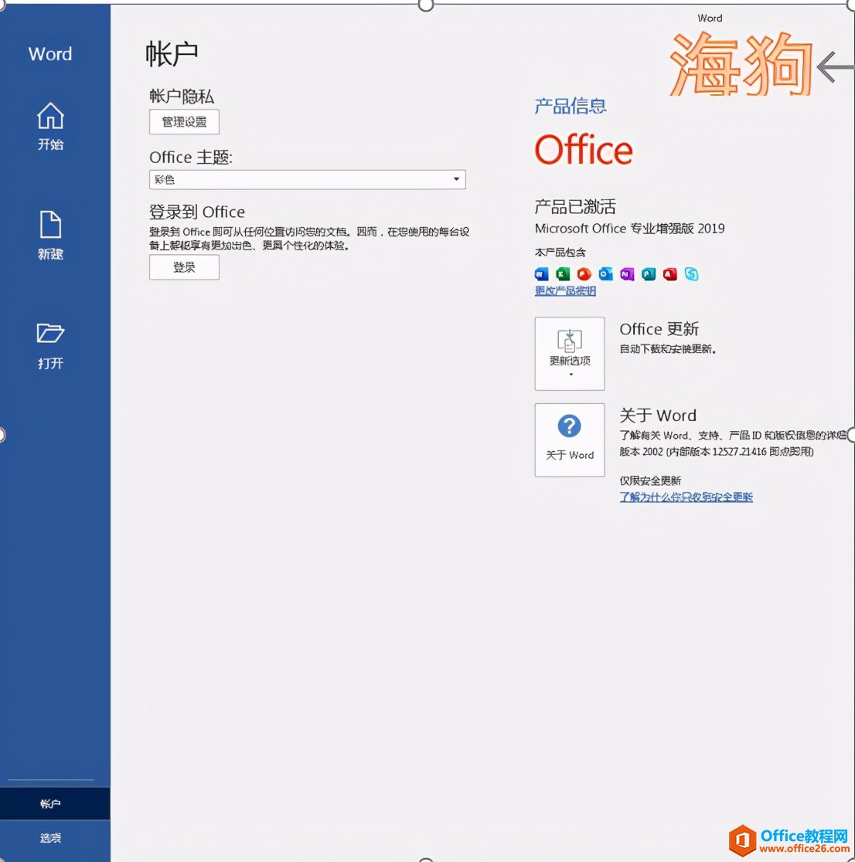The image size is (855, 862).
Task: Click the Skype app icon under product includes
Action: 692,273
